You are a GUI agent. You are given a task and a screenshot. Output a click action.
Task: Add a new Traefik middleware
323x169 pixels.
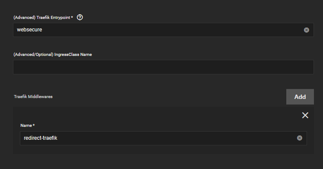pos(300,97)
